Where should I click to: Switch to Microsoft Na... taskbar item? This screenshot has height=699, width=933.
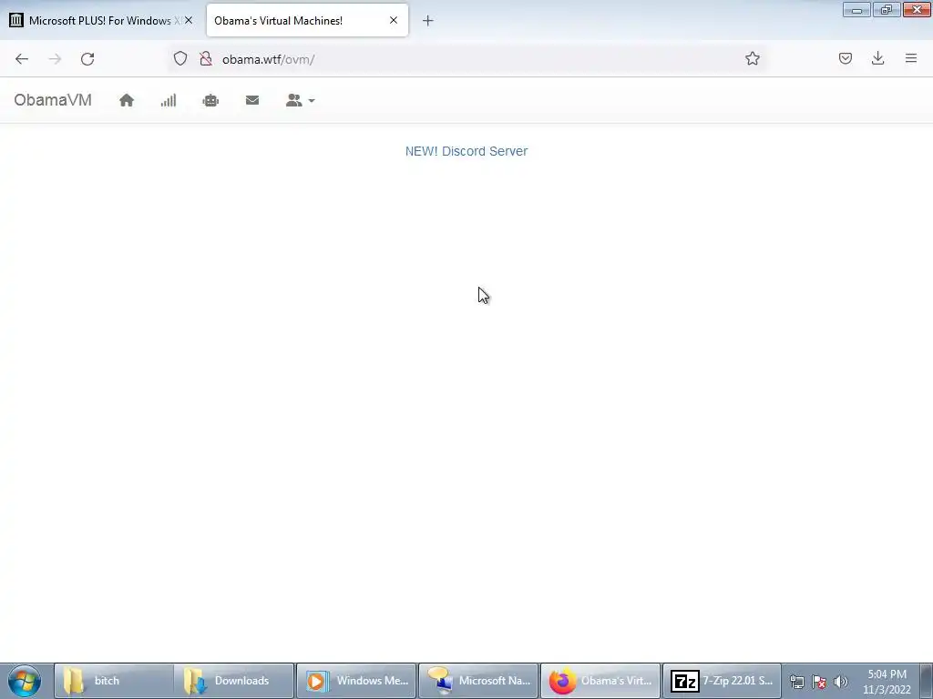478,681
